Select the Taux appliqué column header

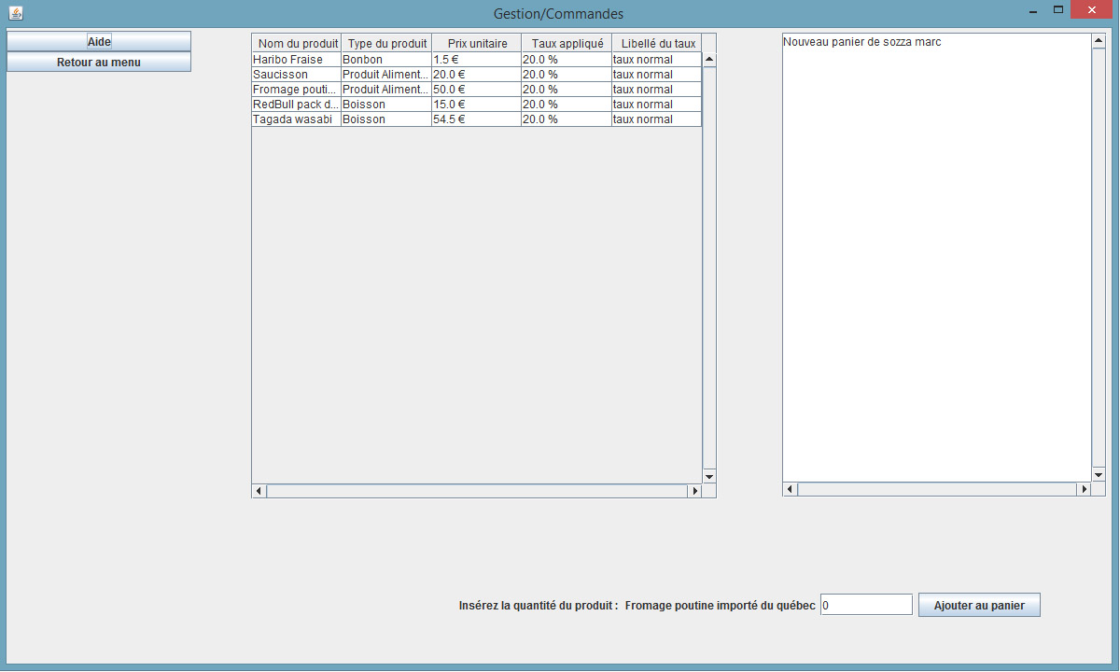pos(567,44)
